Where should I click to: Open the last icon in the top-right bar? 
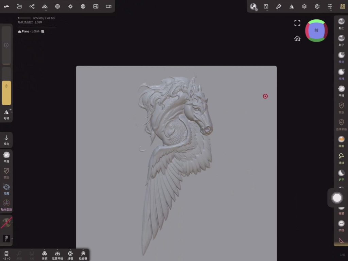(343, 6)
